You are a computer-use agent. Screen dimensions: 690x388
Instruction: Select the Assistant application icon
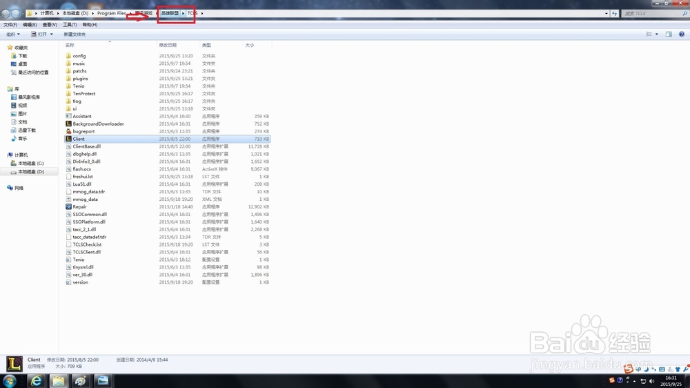point(68,116)
